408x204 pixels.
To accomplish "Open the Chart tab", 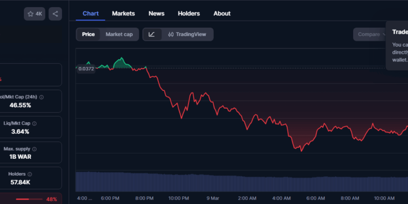I will 90,14.
